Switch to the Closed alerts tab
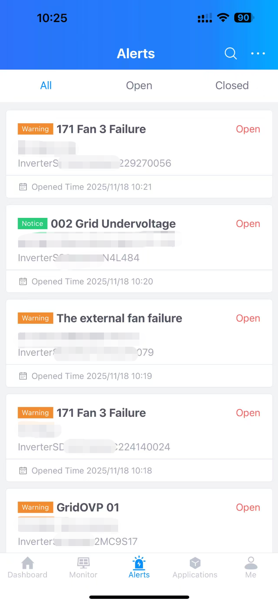The image size is (278, 602). coord(232,85)
